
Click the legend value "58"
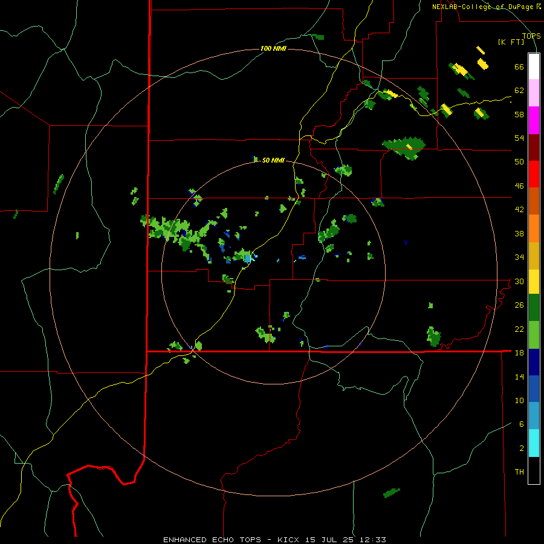[x=519, y=114]
